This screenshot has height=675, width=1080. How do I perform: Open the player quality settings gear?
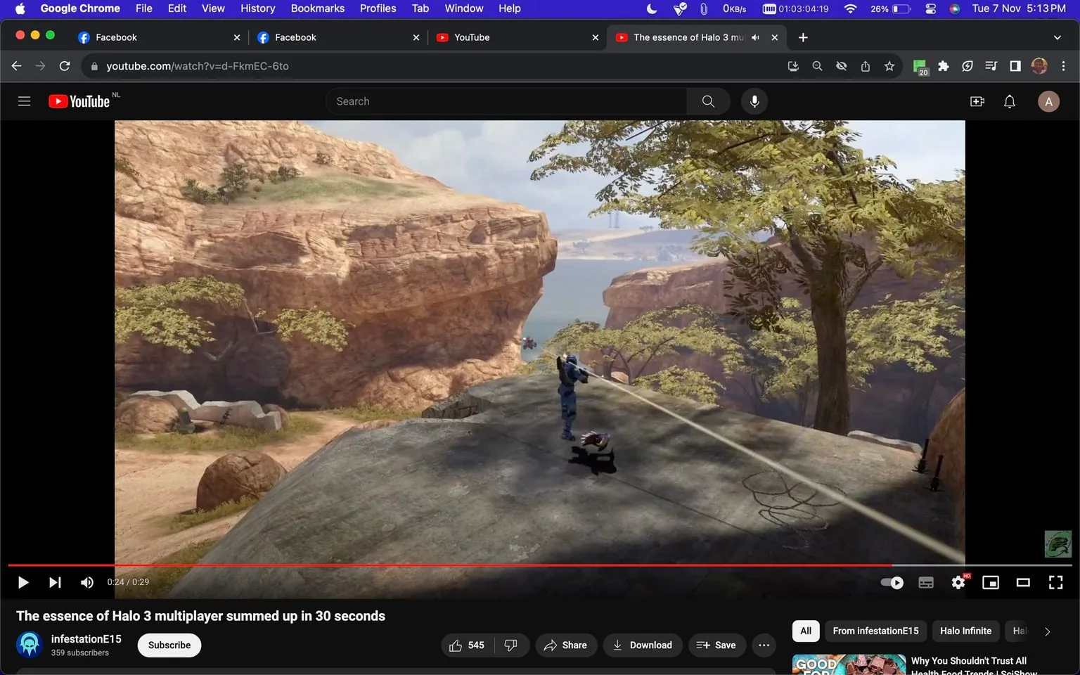[958, 582]
